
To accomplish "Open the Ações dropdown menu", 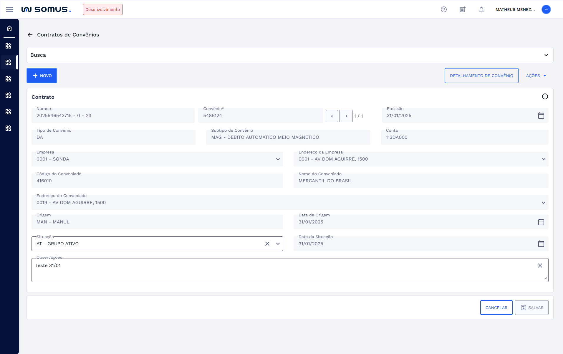I will [536, 76].
